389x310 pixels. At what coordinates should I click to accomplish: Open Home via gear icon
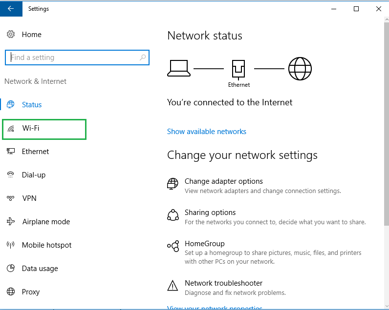click(11, 35)
